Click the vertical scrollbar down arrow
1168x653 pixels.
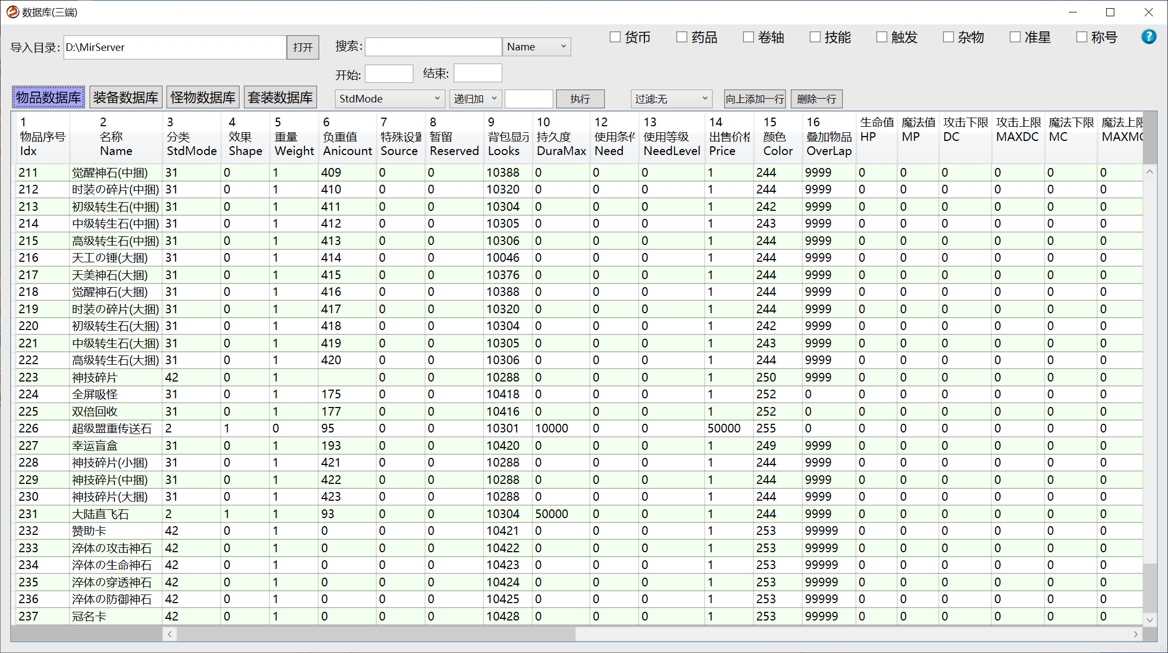[x=1150, y=619]
